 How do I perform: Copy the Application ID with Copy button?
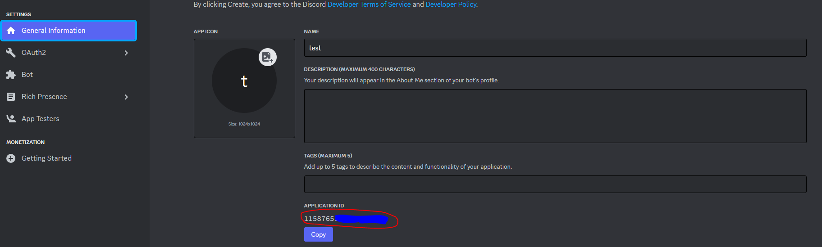point(319,234)
